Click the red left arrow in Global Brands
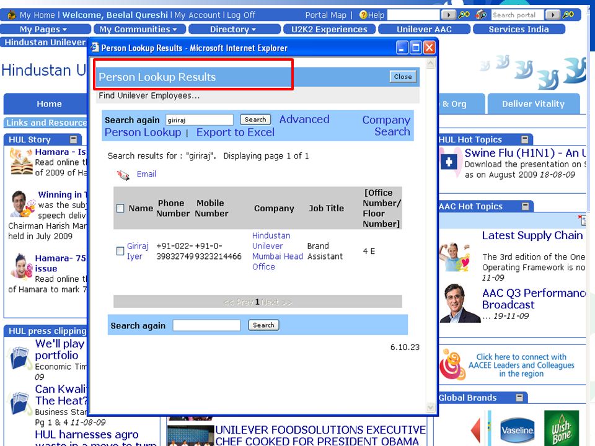This screenshot has width=595, height=446. coord(475,430)
